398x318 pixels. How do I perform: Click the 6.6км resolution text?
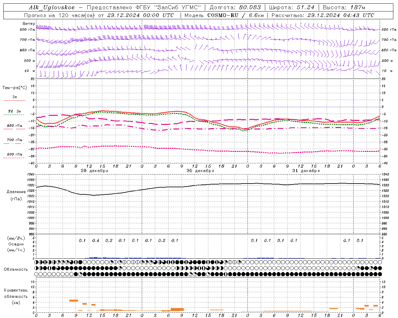click(x=256, y=15)
